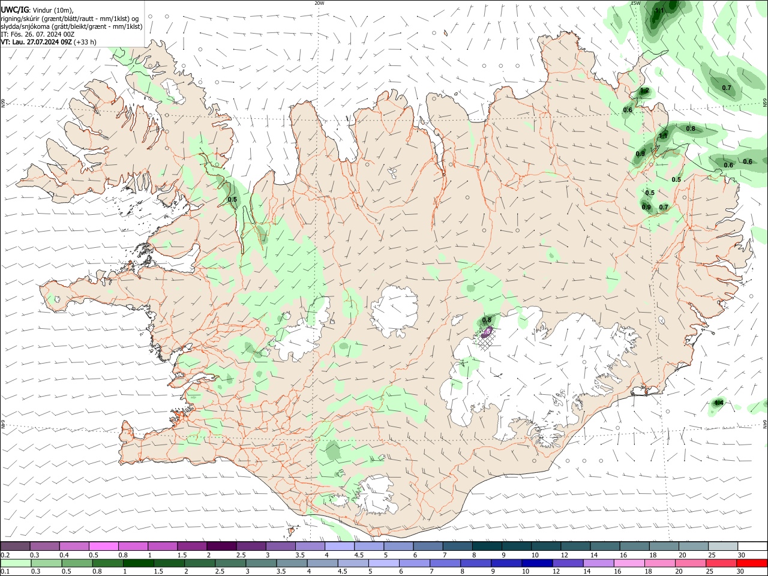Click the 'slydda/snjókoma' legend description line
The width and height of the screenshot is (768, 576).
point(71,26)
